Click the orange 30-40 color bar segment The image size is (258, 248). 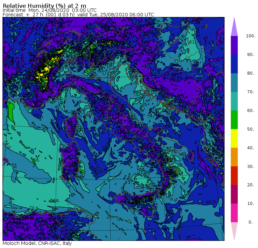pos(234,157)
